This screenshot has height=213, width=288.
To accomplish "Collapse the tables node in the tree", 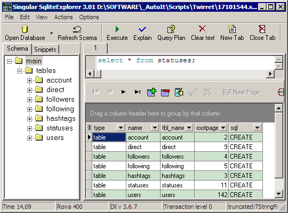I will [x=19, y=71].
